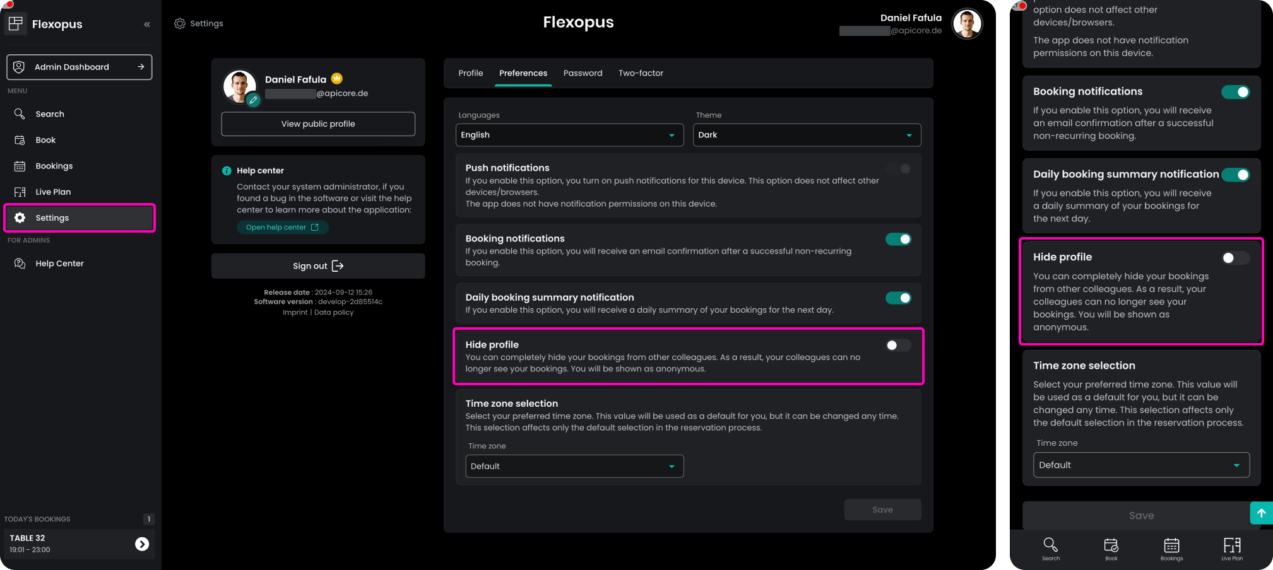Open the Languages dropdown
Screen dimensions: 1273x570
tap(569, 135)
